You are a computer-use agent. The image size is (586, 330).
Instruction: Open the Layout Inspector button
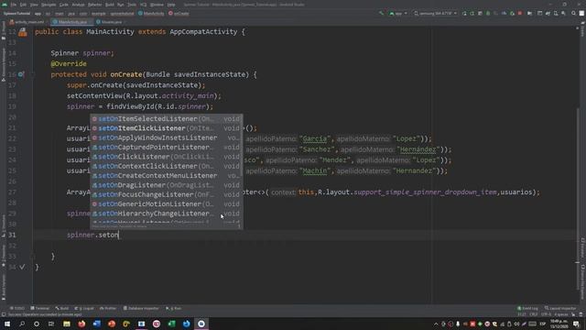(x=560, y=308)
